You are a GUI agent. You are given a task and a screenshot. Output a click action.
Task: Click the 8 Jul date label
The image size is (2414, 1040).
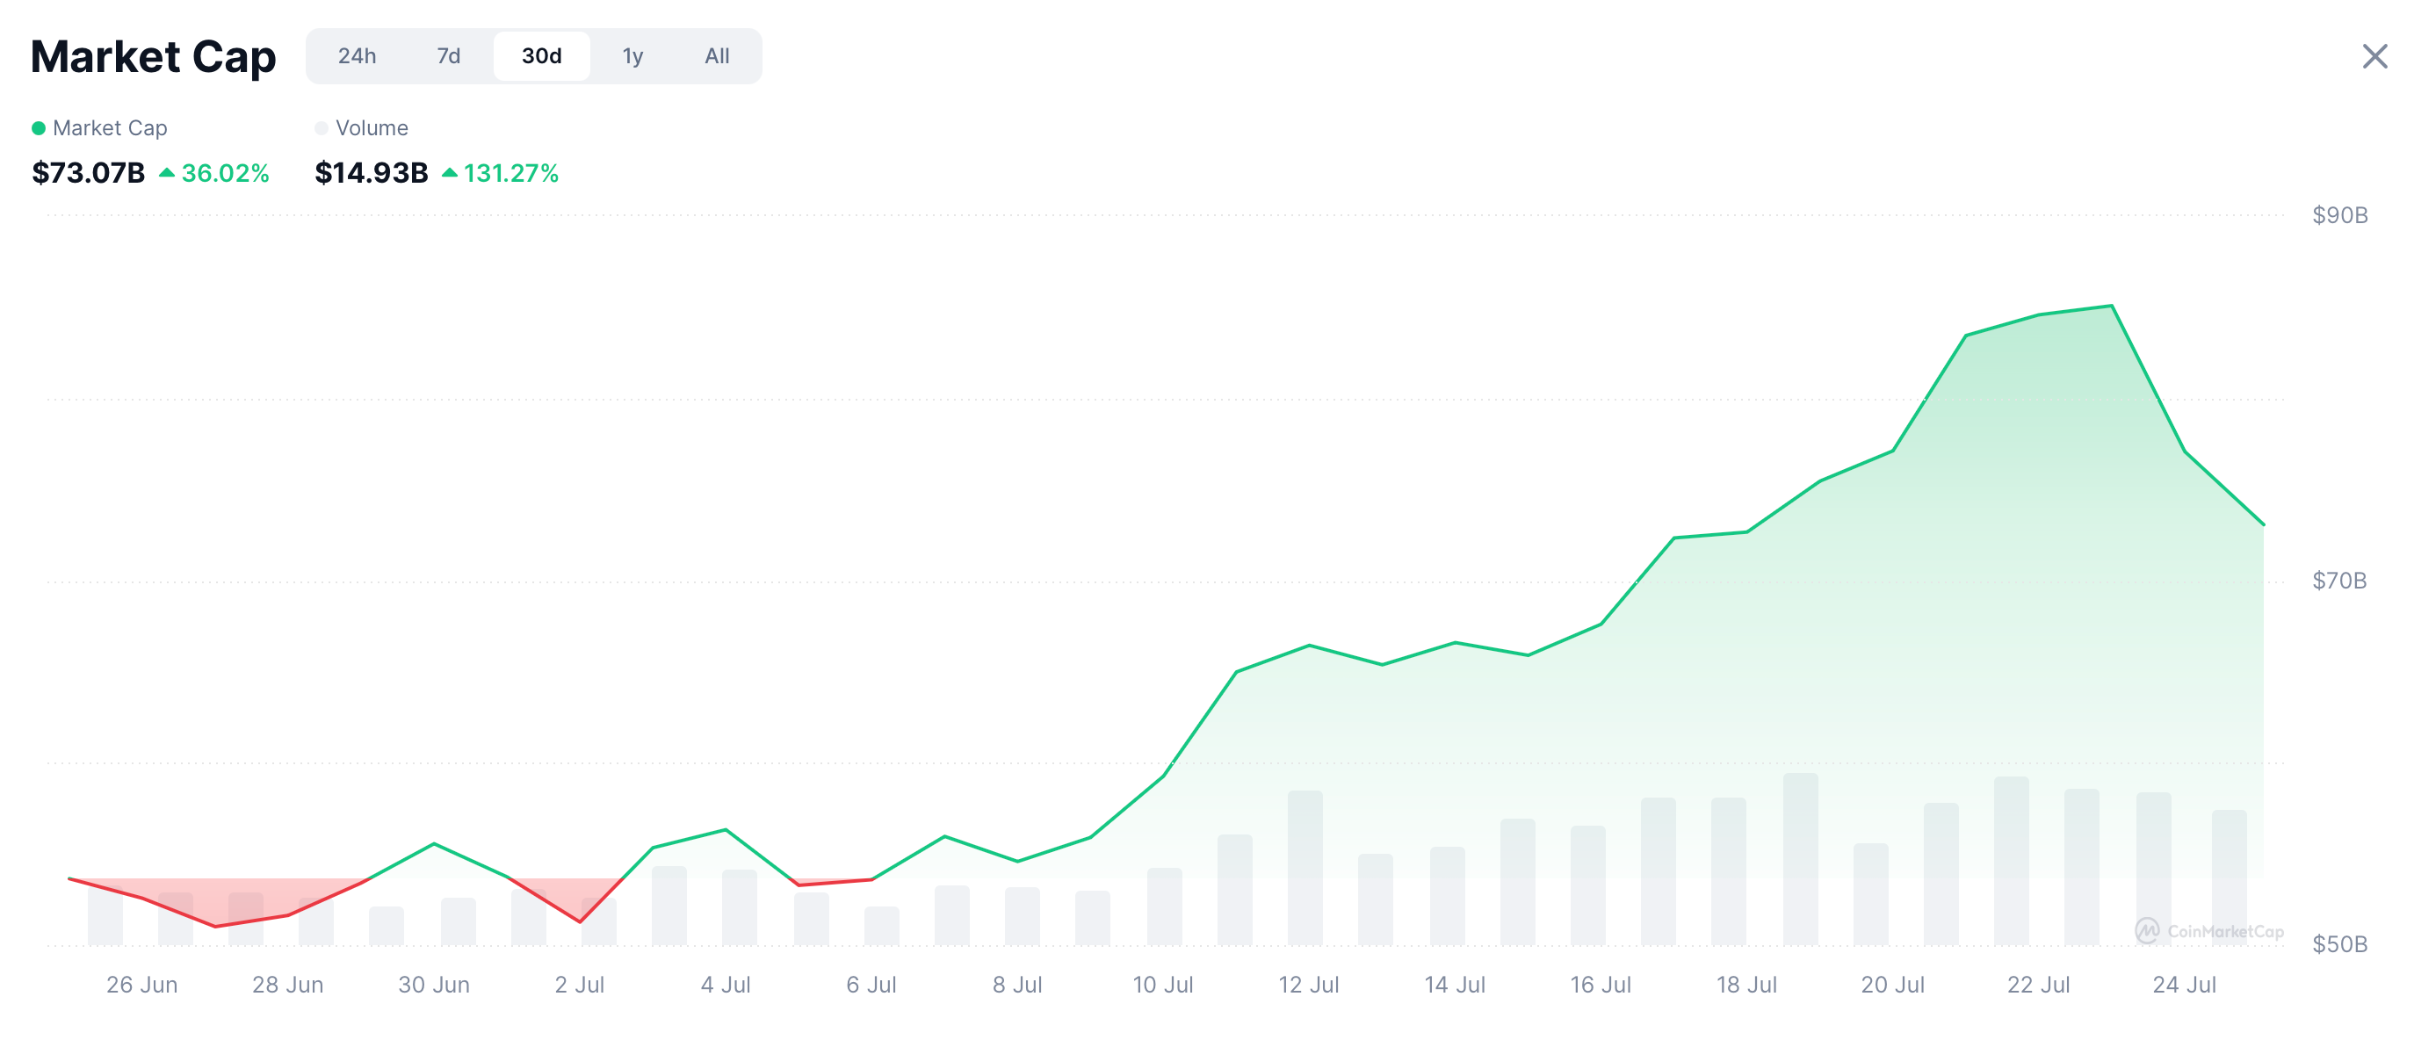point(1018,986)
